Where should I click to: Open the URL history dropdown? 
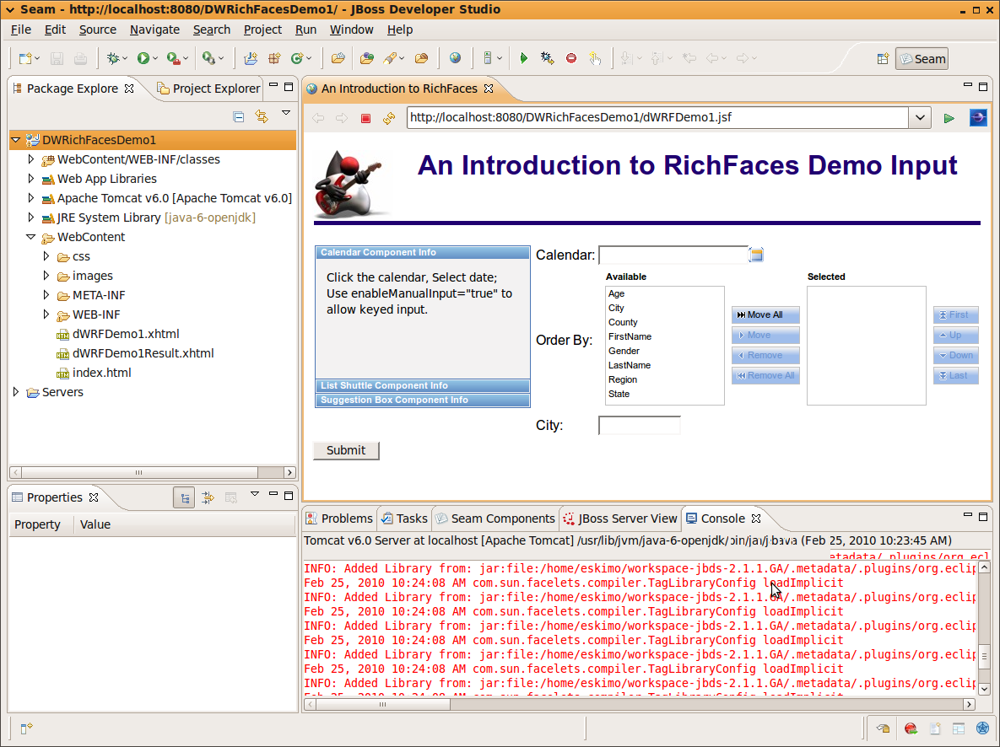(x=920, y=118)
